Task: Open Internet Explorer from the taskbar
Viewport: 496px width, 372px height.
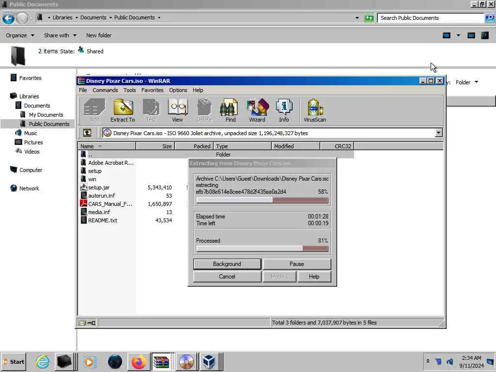Action: click(43, 361)
